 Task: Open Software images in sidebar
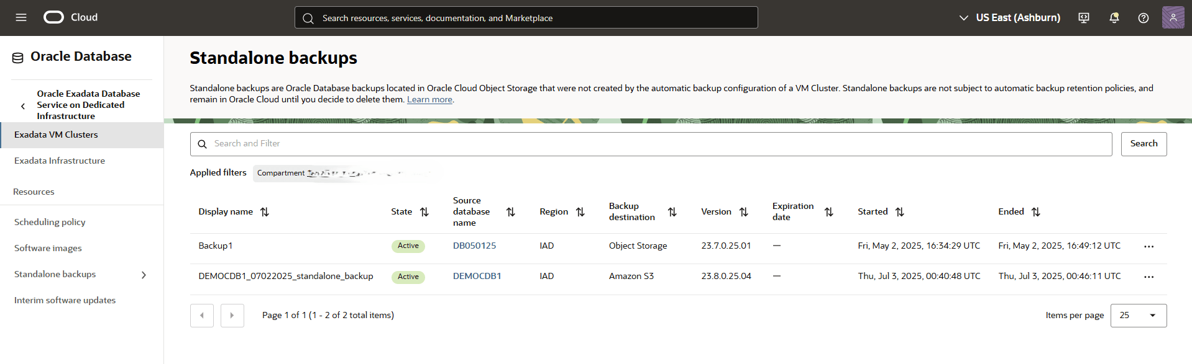point(48,248)
